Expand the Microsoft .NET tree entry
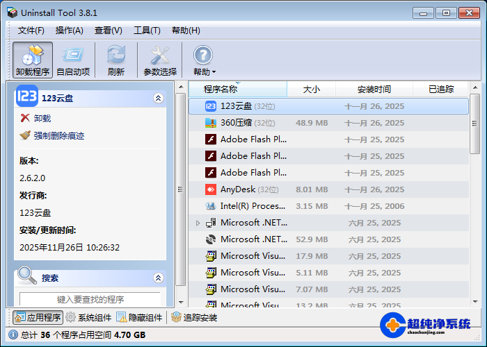Image resolution: width=487 pixels, height=347 pixels. coord(198,223)
